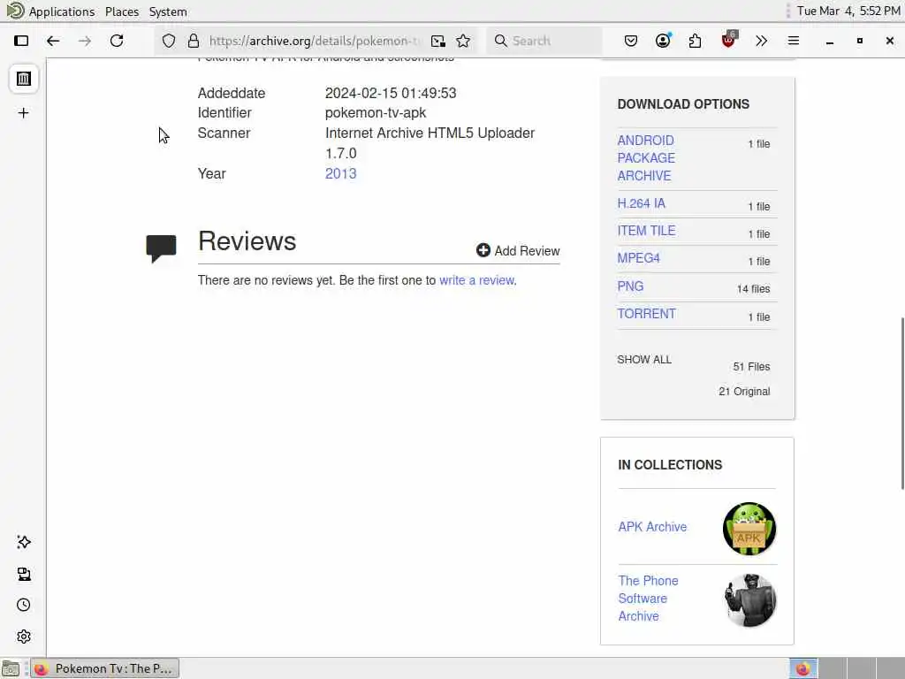Image resolution: width=905 pixels, height=679 pixels.
Task: Go back to the previous page
Action: coord(53,41)
